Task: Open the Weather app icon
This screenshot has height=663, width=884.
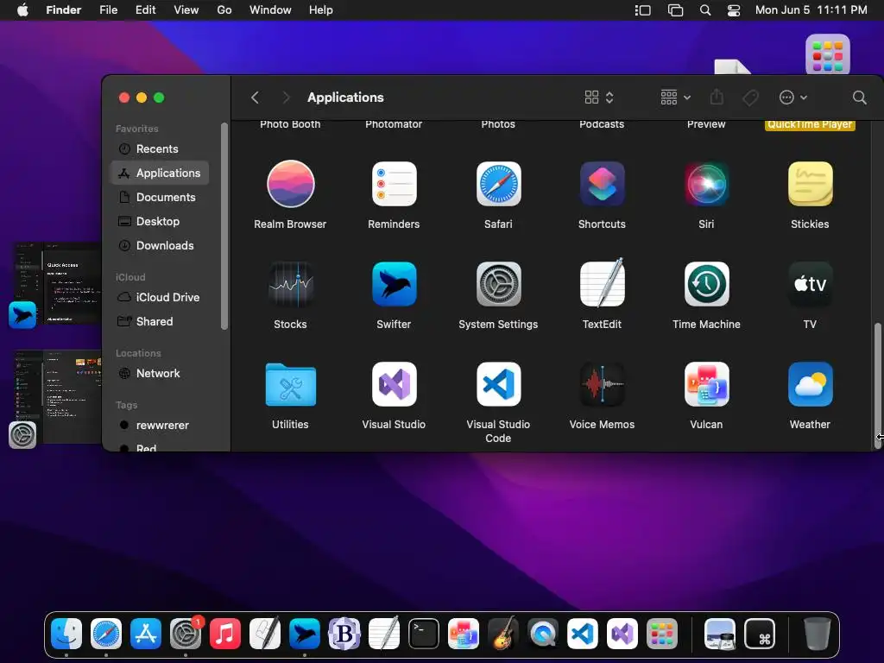Action: (x=810, y=384)
